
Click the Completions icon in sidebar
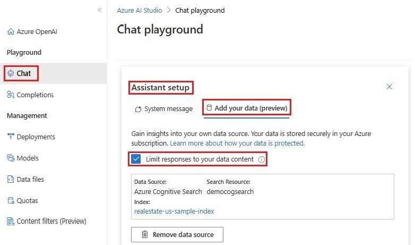(x=11, y=95)
